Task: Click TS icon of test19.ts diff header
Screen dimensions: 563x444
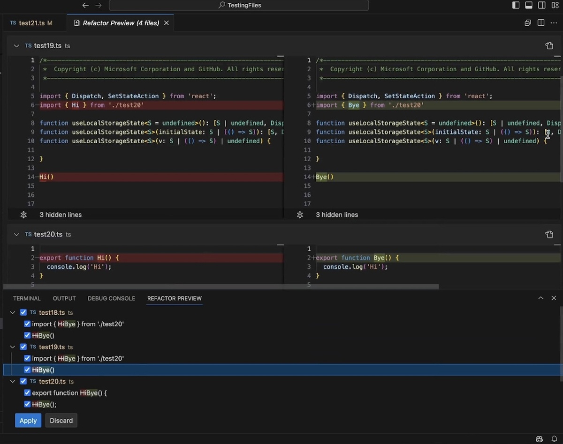Action: coord(28,46)
